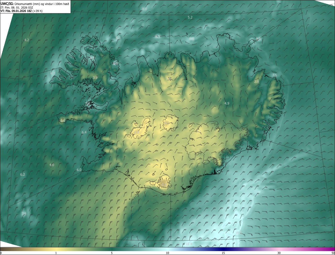Click the 0 tick on the color scale
335x255 pixels.
[1, 253]
